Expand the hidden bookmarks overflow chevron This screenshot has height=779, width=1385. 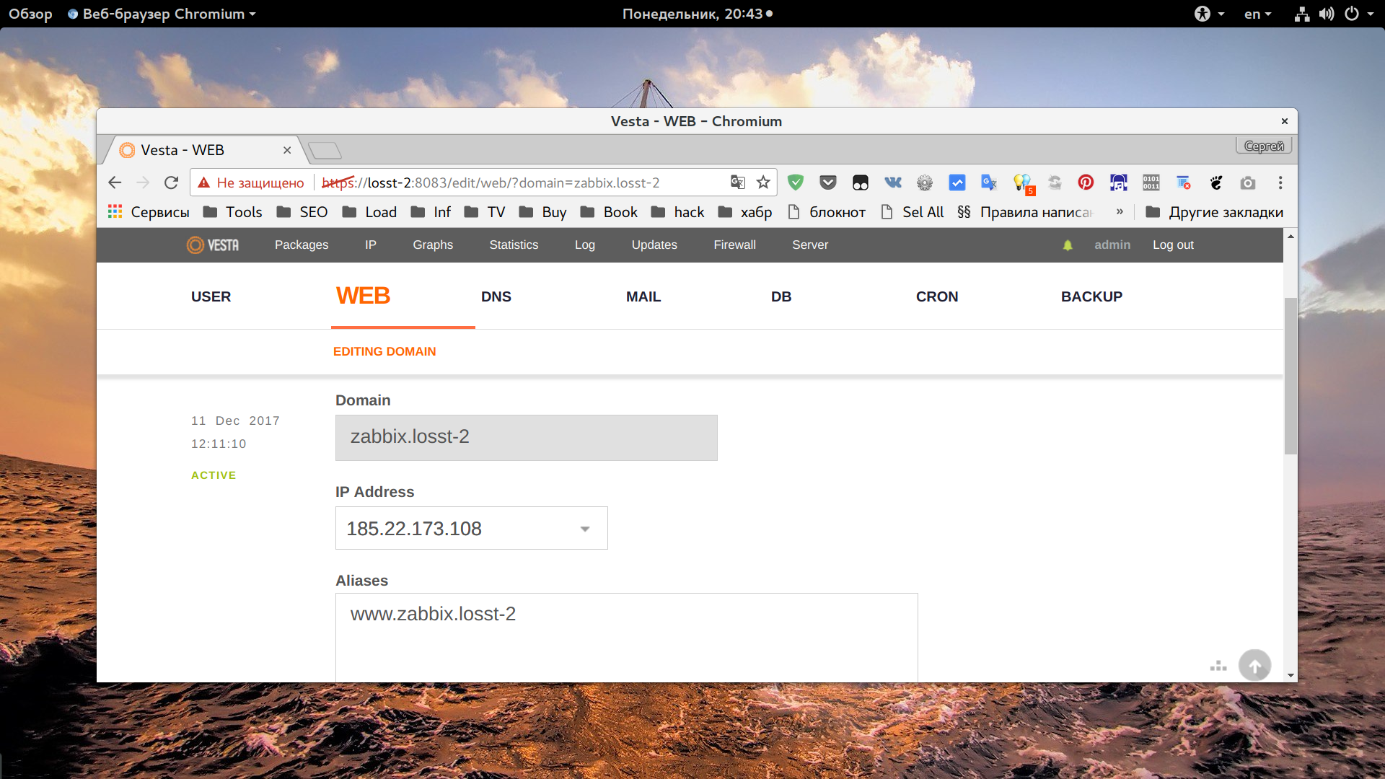[x=1120, y=211]
